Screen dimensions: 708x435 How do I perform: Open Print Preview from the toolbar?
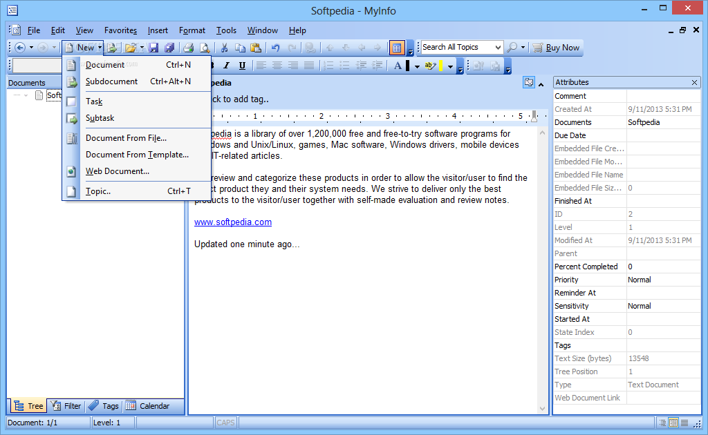coord(205,48)
